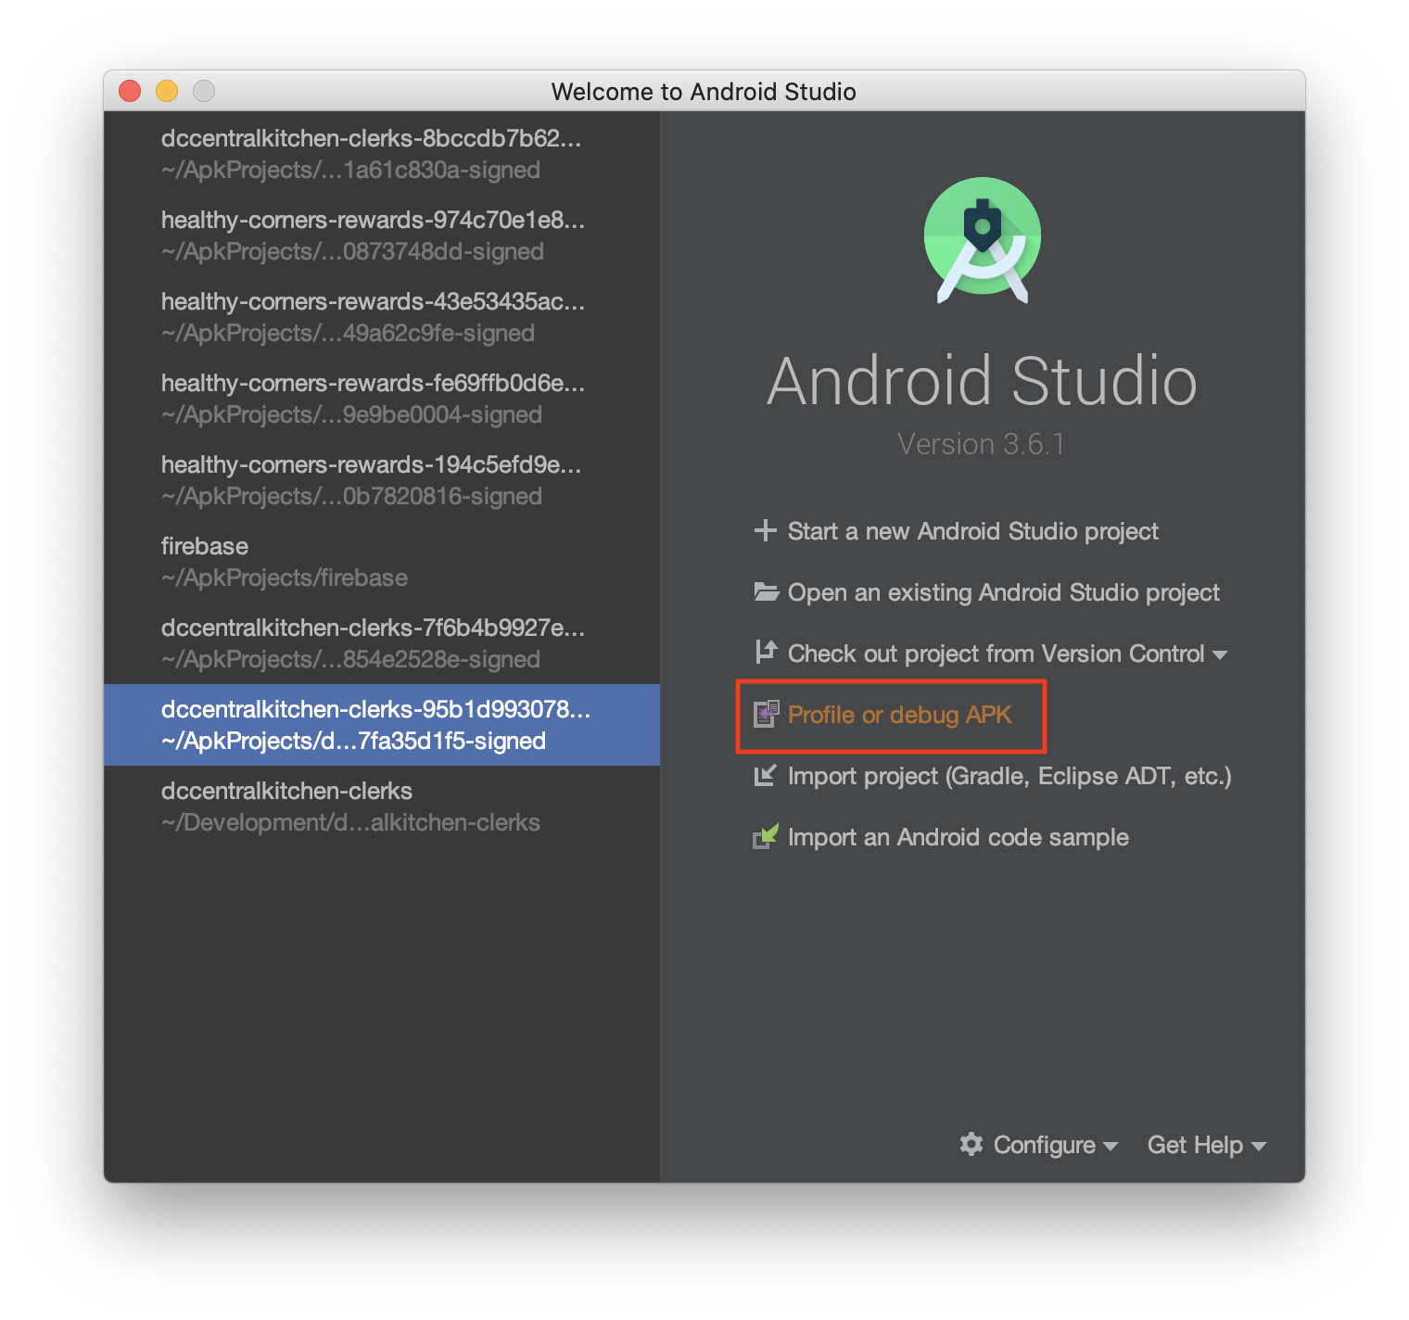The height and width of the screenshot is (1320, 1409).
Task: Open recent project healthy-corners-rewards-43e53435ac
Action: pos(382,317)
